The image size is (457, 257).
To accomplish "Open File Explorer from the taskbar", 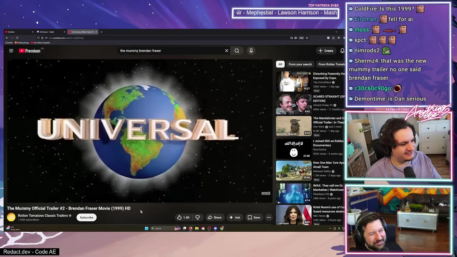I will pyautogui.click(x=197, y=228).
